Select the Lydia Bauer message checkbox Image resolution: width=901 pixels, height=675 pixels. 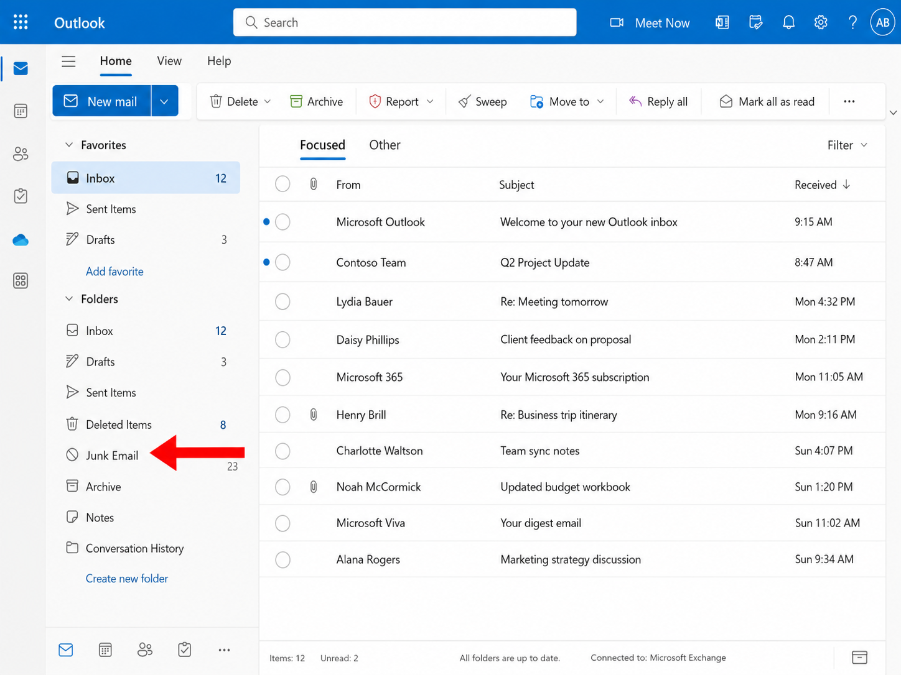click(x=282, y=301)
